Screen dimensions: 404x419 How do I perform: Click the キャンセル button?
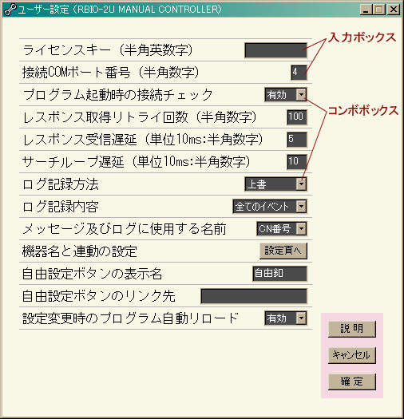352,355
